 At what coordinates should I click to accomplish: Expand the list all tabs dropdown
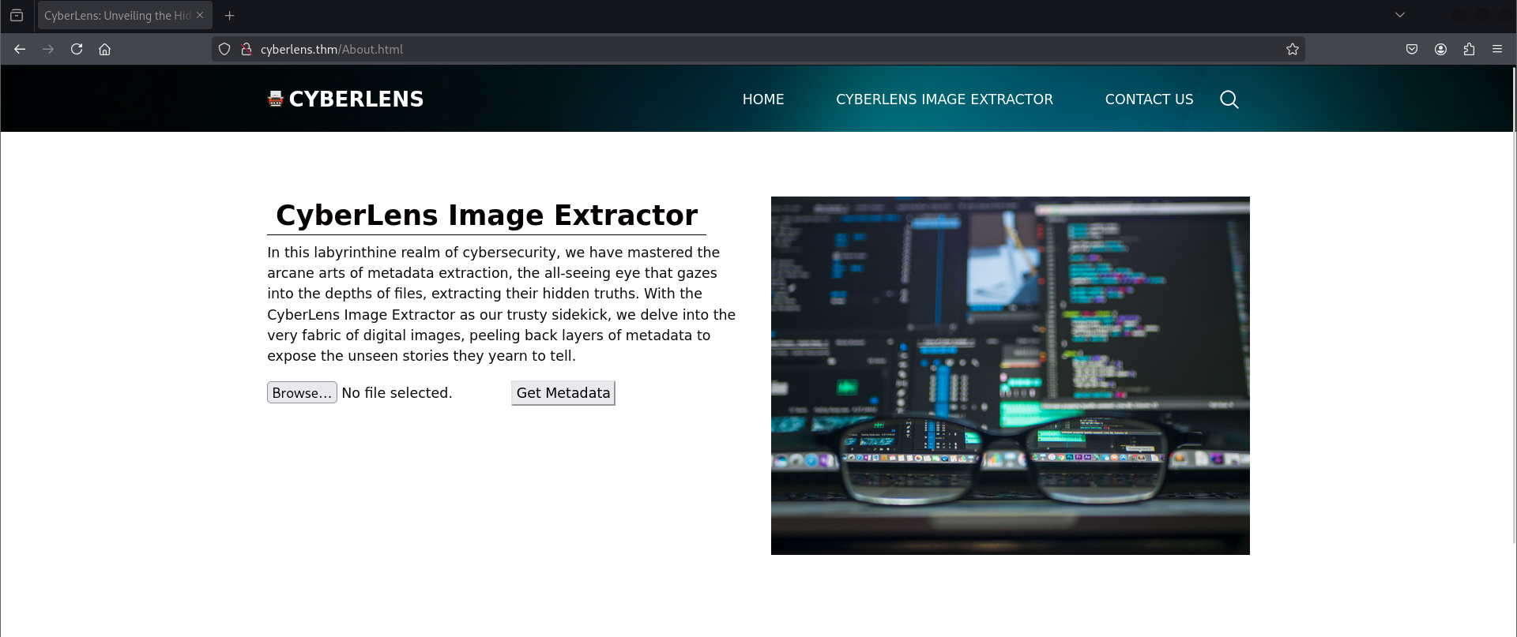(1400, 15)
